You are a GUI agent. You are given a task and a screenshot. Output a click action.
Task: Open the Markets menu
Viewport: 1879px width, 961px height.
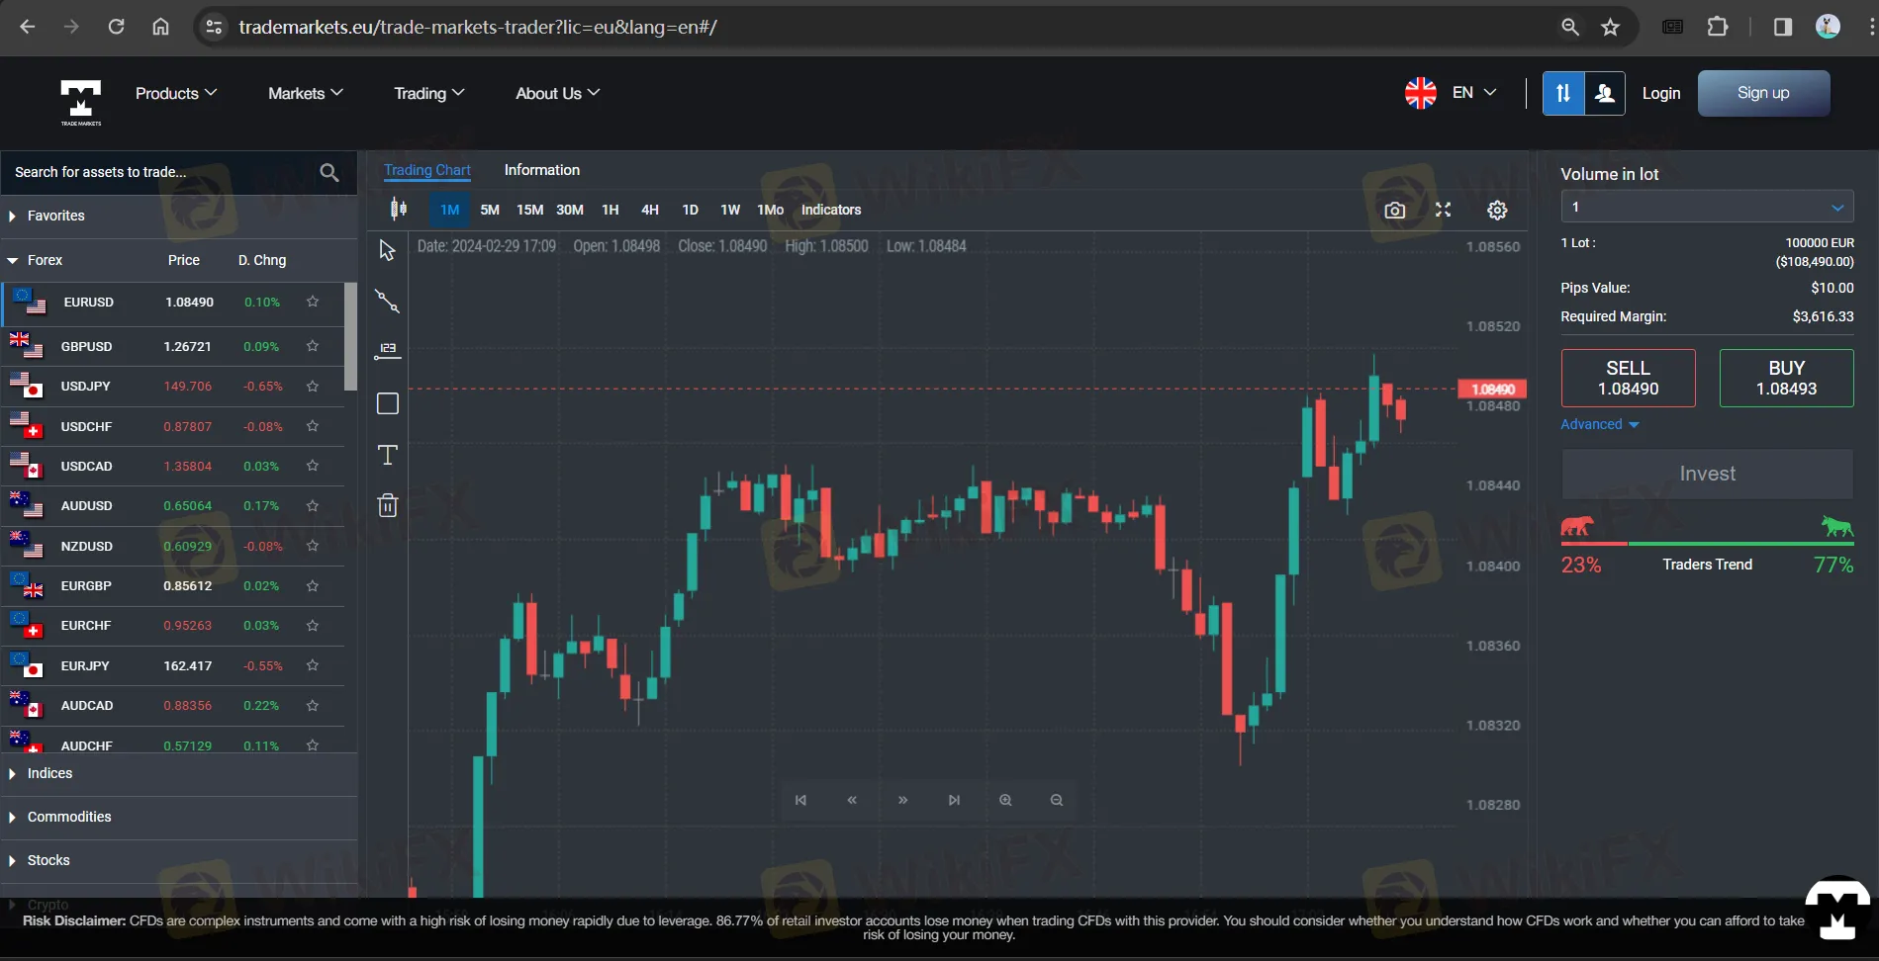click(x=305, y=93)
